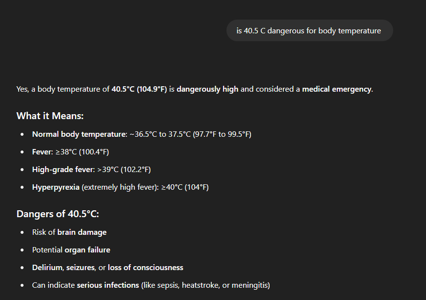Click the '≥40°C (104°F)' value
Image resolution: width=426 pixels, height=300 pixels.
[x=185, y=187]
